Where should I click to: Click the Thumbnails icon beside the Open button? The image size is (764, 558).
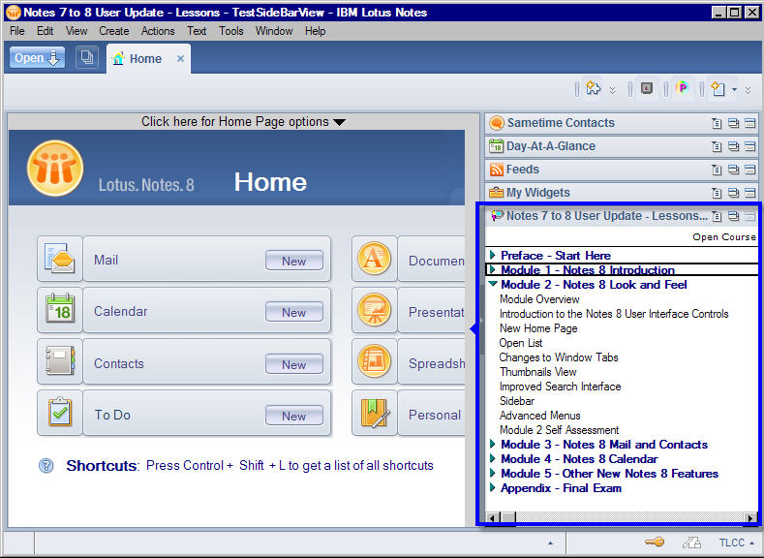pyautogui.click(x=87, y=57)
